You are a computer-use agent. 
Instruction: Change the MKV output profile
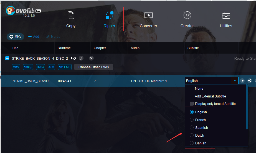(15, 37)
